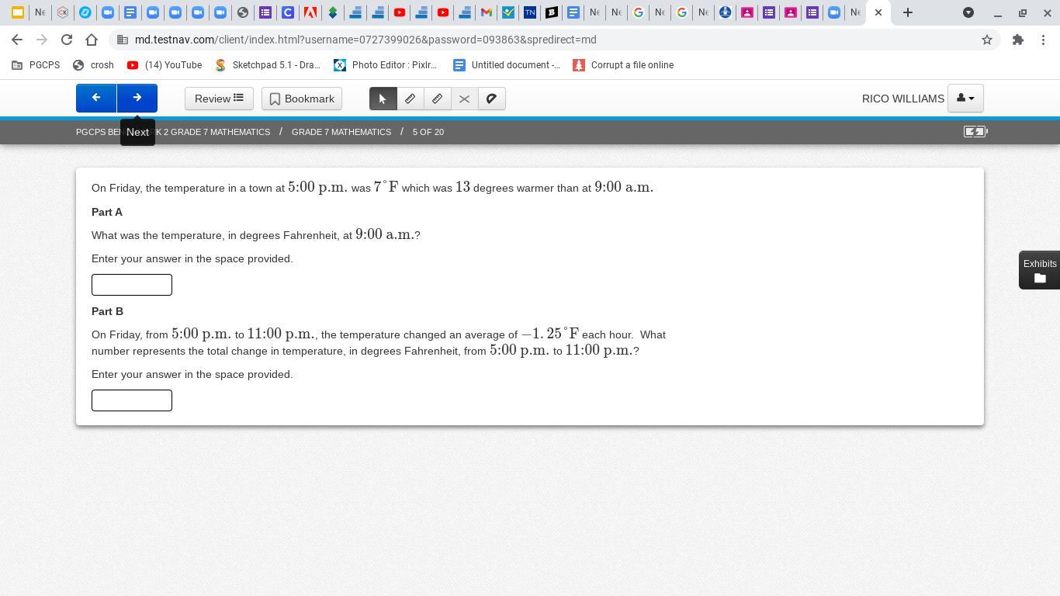Viewport: 1060px width, 596px height.
Task: Open the Exhibits side panel
Action: click(1040, 270)
